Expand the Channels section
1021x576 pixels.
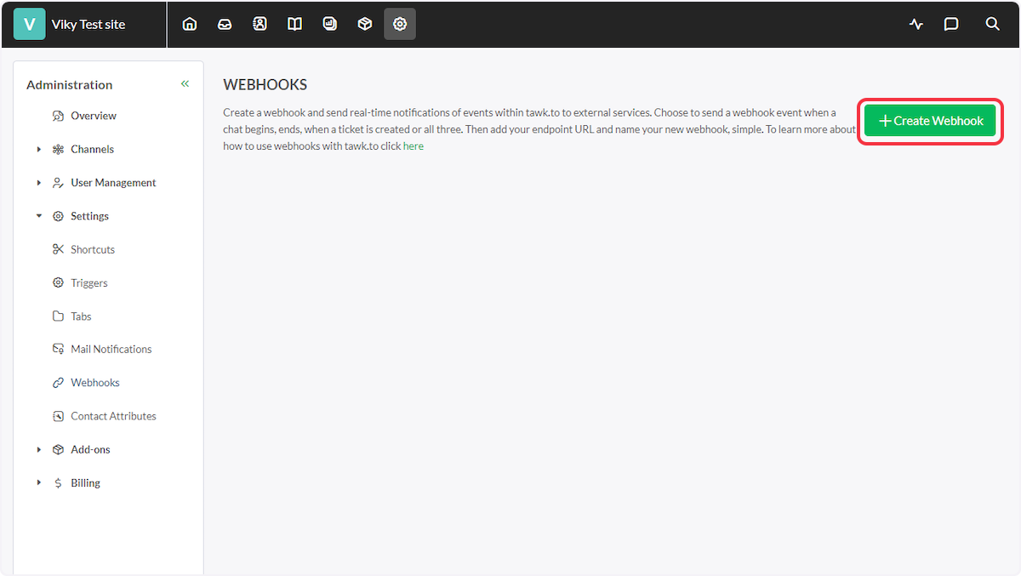[38, 149]
